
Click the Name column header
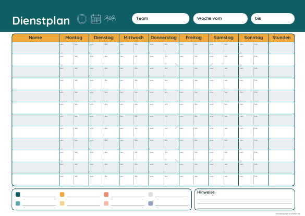35,38
